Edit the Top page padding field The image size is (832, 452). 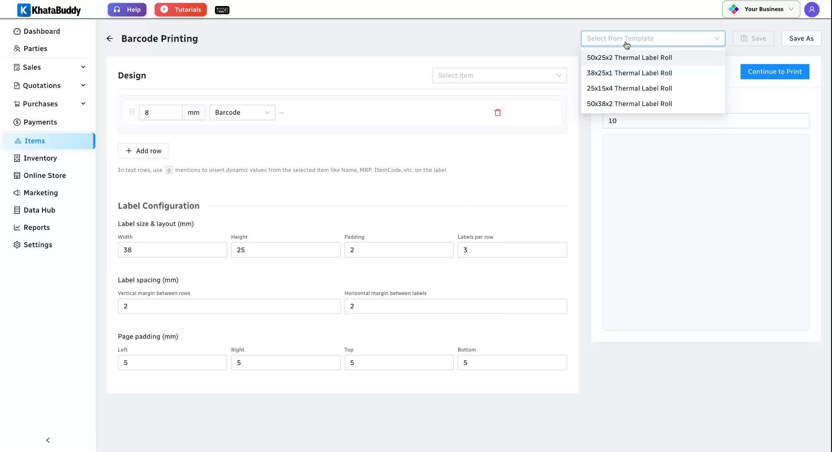[399, 363]
